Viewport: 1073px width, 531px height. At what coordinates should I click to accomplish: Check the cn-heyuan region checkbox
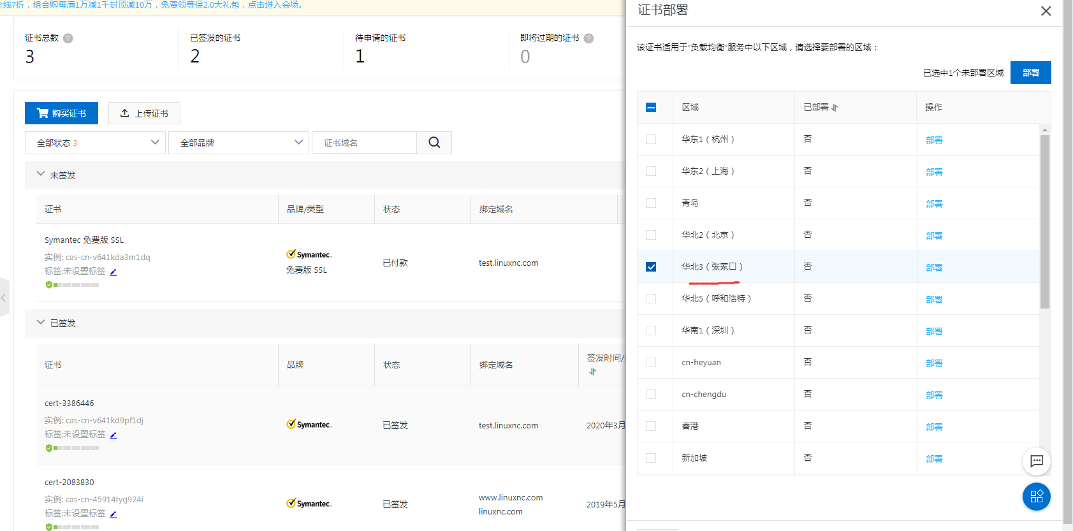click(651, 362)
